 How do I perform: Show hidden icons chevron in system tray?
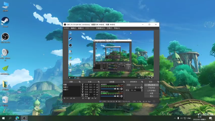coord(175,118)
